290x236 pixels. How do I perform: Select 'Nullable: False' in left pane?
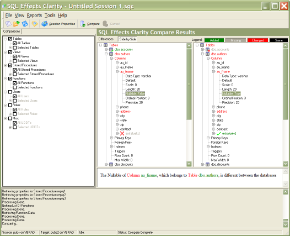click(135, 93)
